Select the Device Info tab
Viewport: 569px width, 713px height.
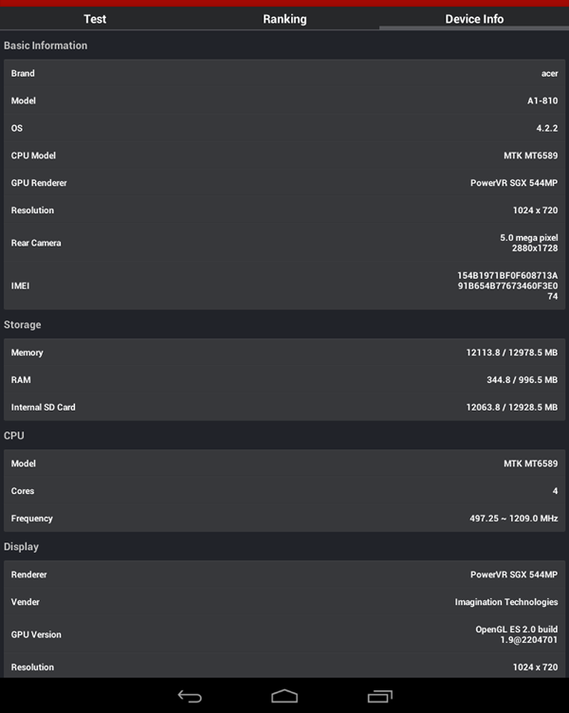pyautogui.click(x=474, y=19)
